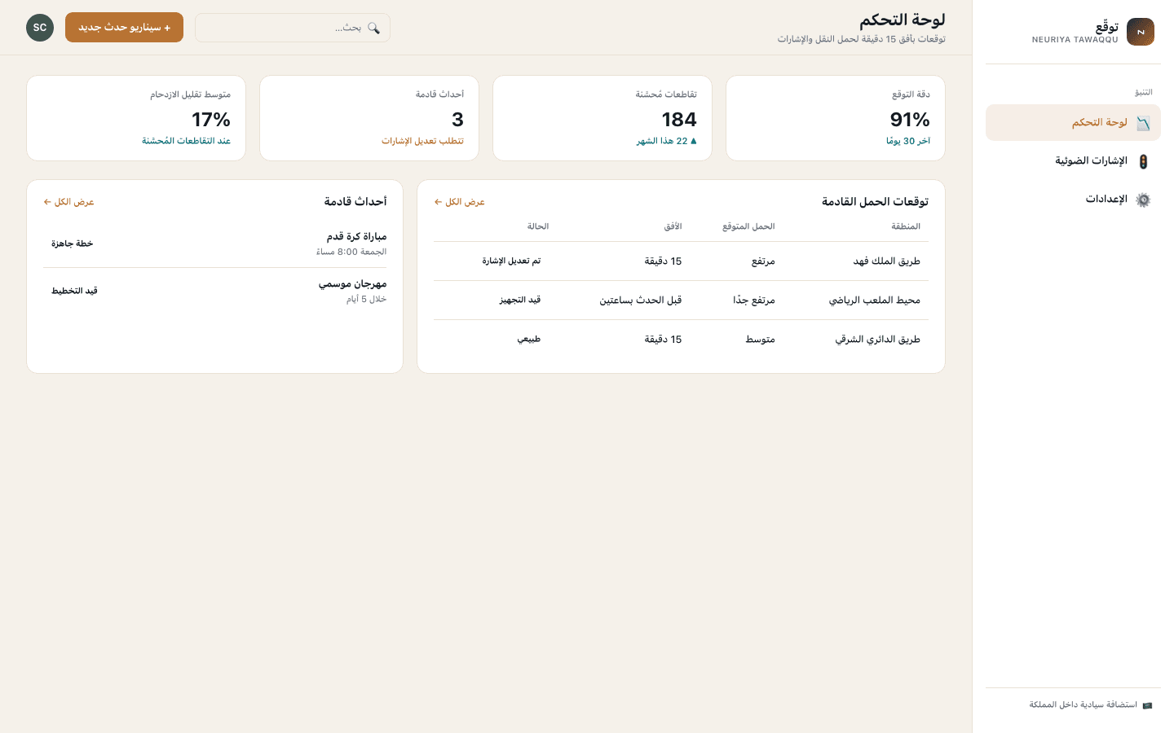Click عرض الكل in توقعات الحمل القادمة
The height and width of the screenshot is (733, 1174).
pyautogui.click(x=459, y=202)
